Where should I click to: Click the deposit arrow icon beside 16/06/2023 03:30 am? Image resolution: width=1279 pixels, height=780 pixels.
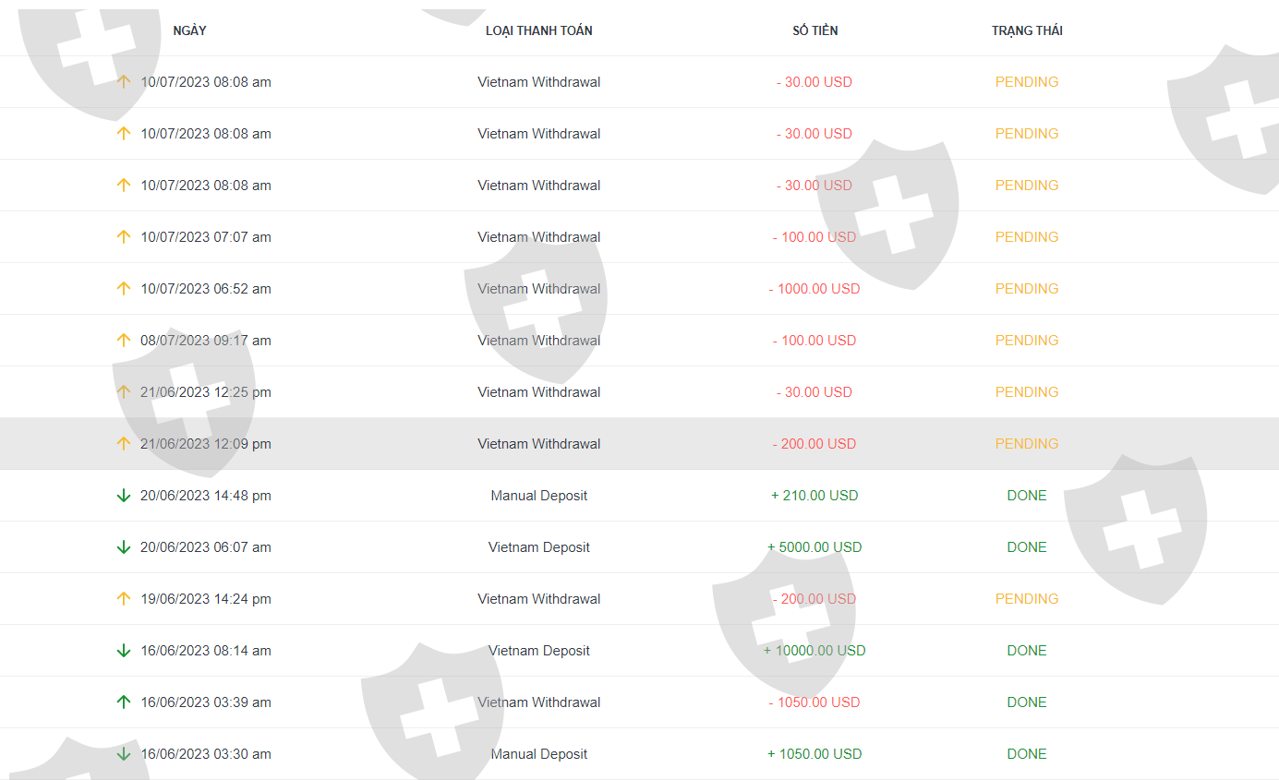124,754
